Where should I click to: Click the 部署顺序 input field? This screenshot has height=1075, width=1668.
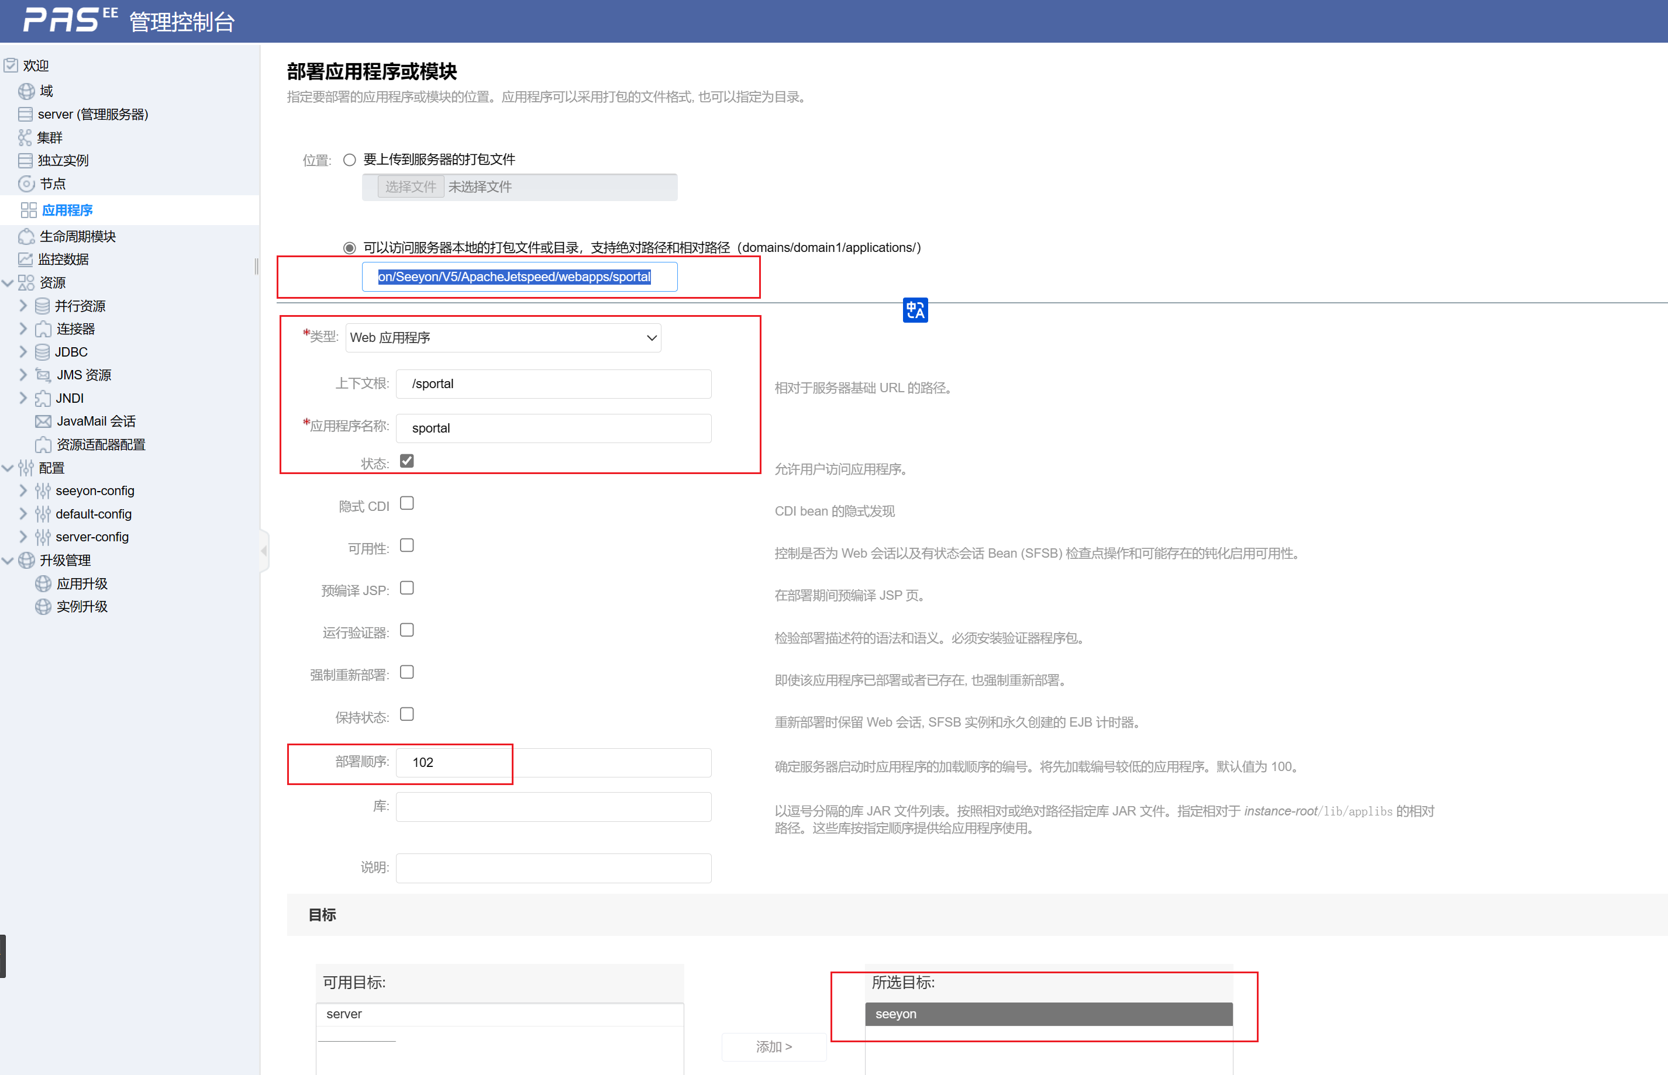tap(553, 762)
